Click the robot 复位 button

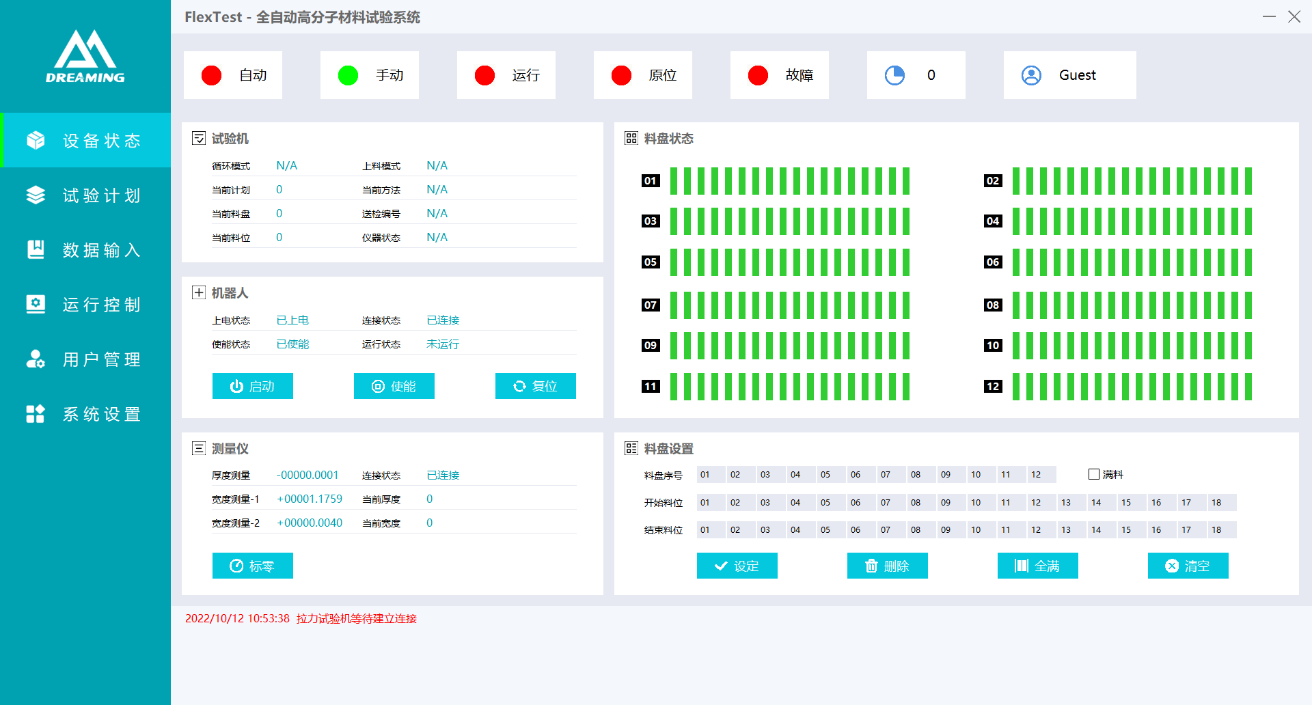tap(536, 386)
